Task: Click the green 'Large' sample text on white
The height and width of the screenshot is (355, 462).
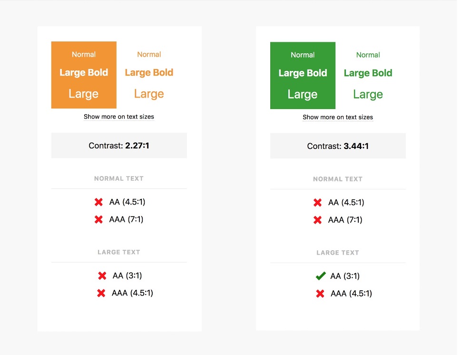Action: point(368,94)
